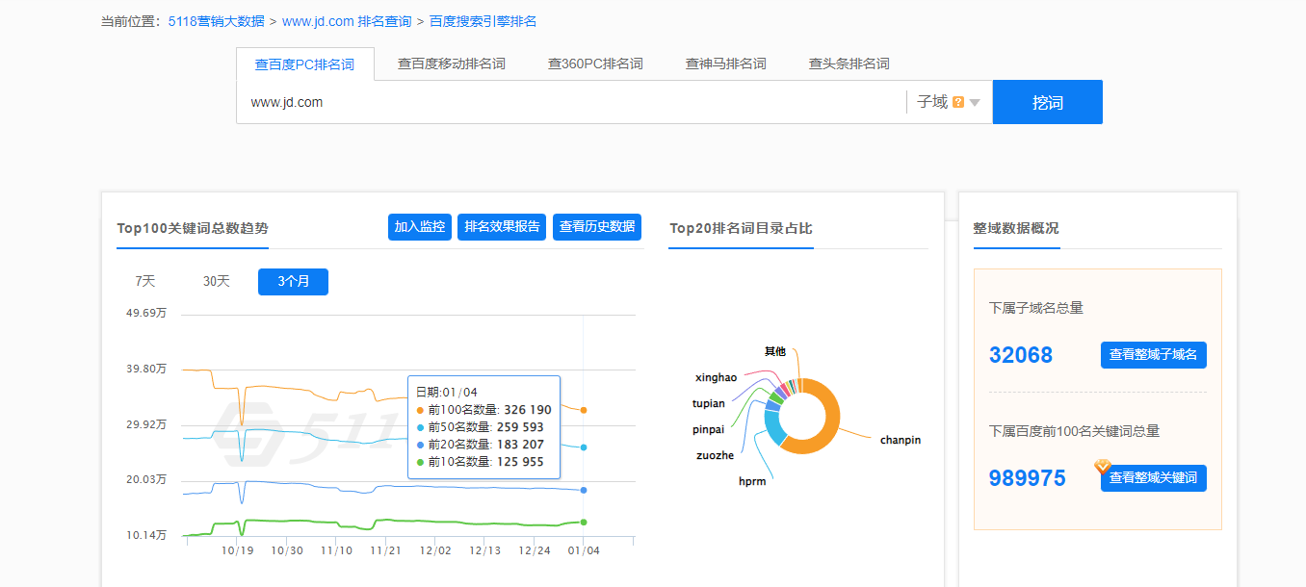Screen dimensions: 1306x587
Task: Click the orange question mark help icon
Action: (x=958, y=102)
